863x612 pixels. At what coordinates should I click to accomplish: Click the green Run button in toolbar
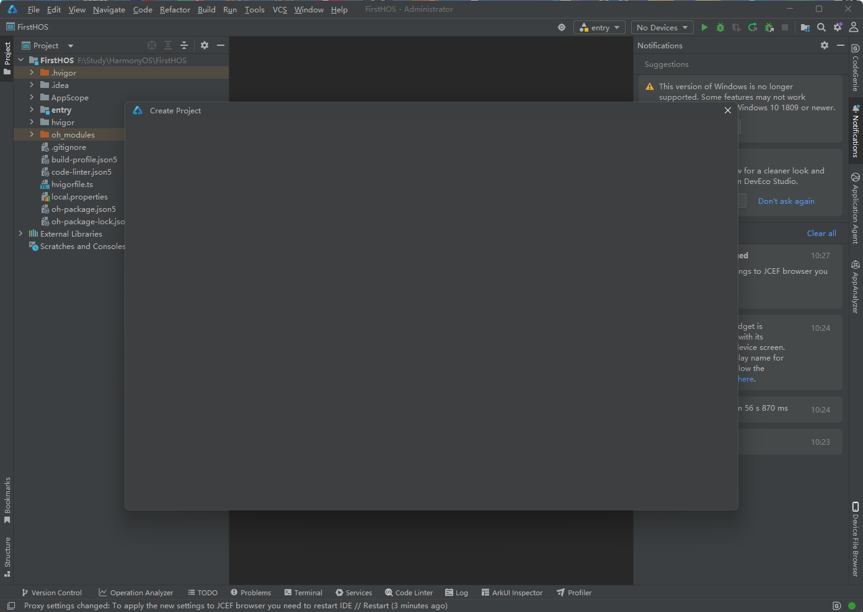704,27
